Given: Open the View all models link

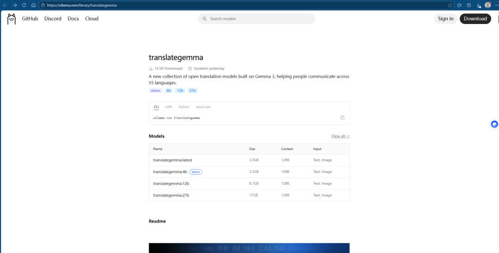Looking at the screenshot, I should point(341,136).
